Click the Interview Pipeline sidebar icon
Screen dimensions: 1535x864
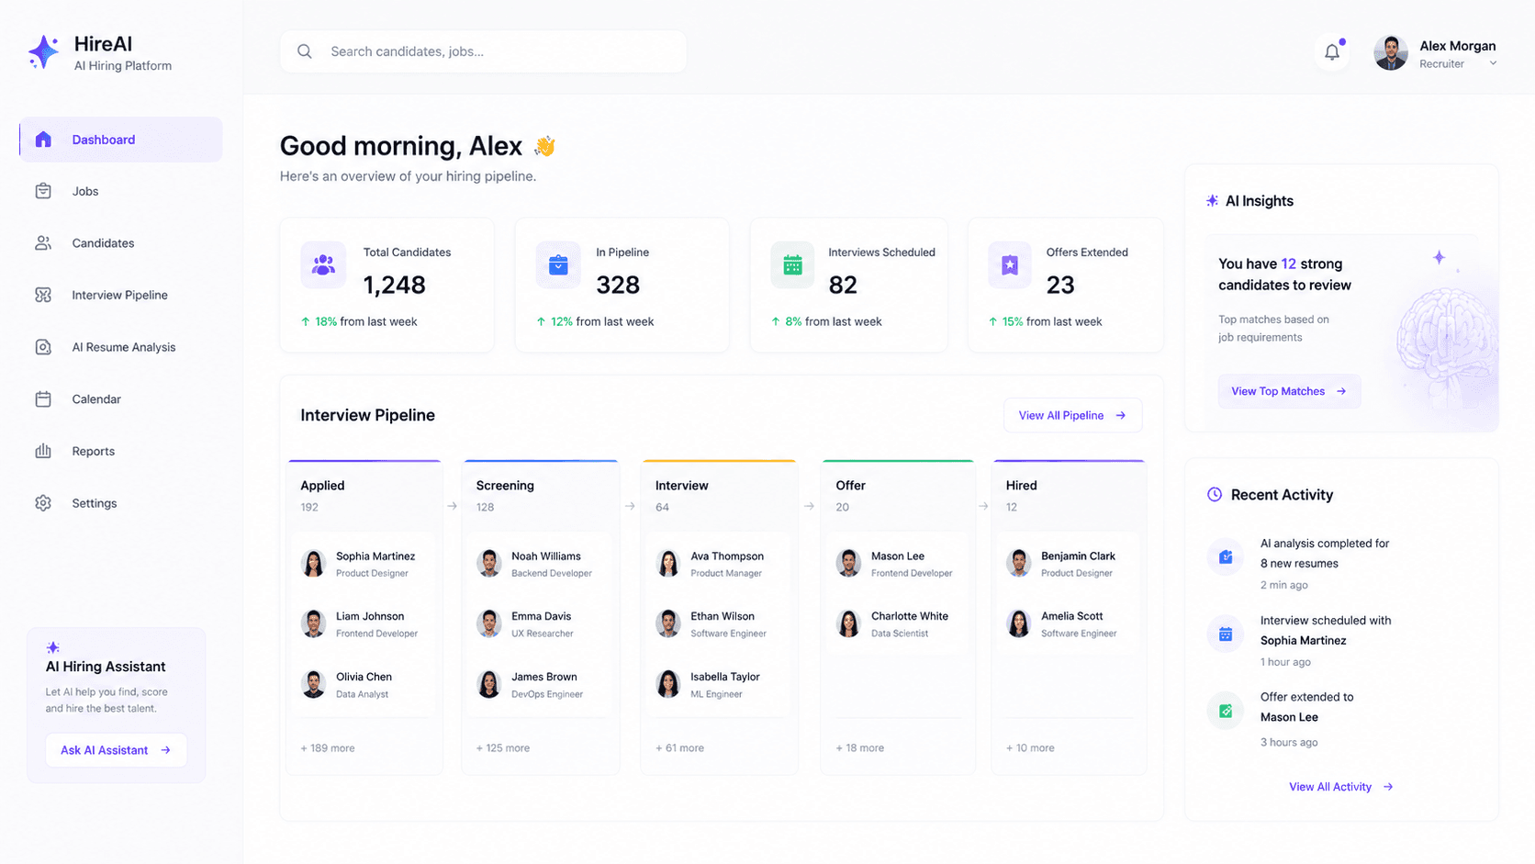click(x=43, y=295)
